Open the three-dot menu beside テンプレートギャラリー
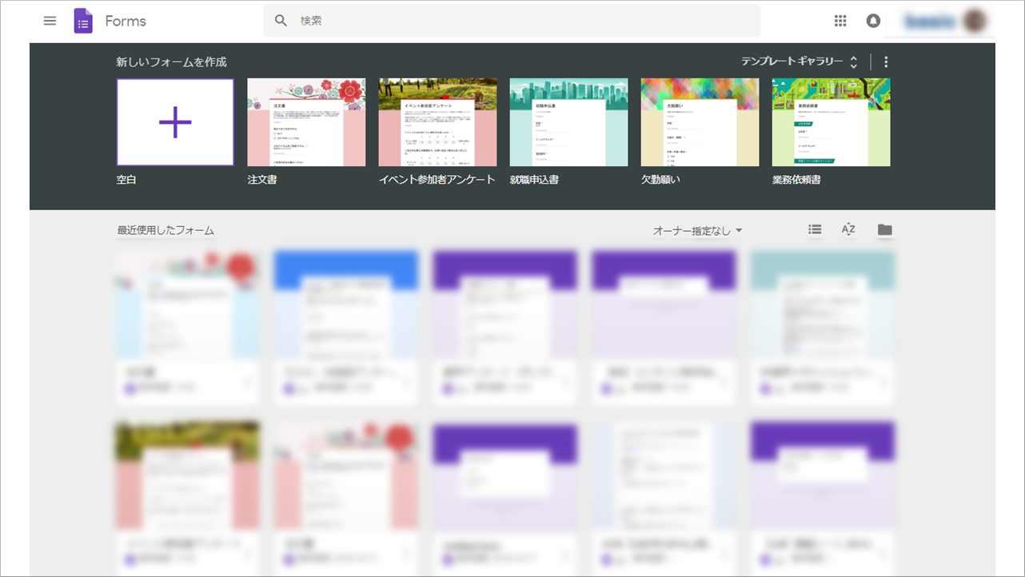The height and width of the screenshot is (577, 1025). [885, 61]
